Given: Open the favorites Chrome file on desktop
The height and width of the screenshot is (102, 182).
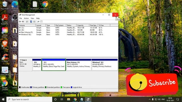Looking at the screenshot, I should (45, 5).
